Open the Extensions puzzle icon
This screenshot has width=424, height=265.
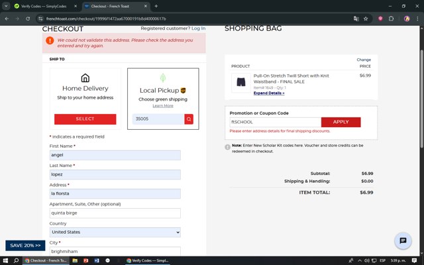[x=391, y=19]
